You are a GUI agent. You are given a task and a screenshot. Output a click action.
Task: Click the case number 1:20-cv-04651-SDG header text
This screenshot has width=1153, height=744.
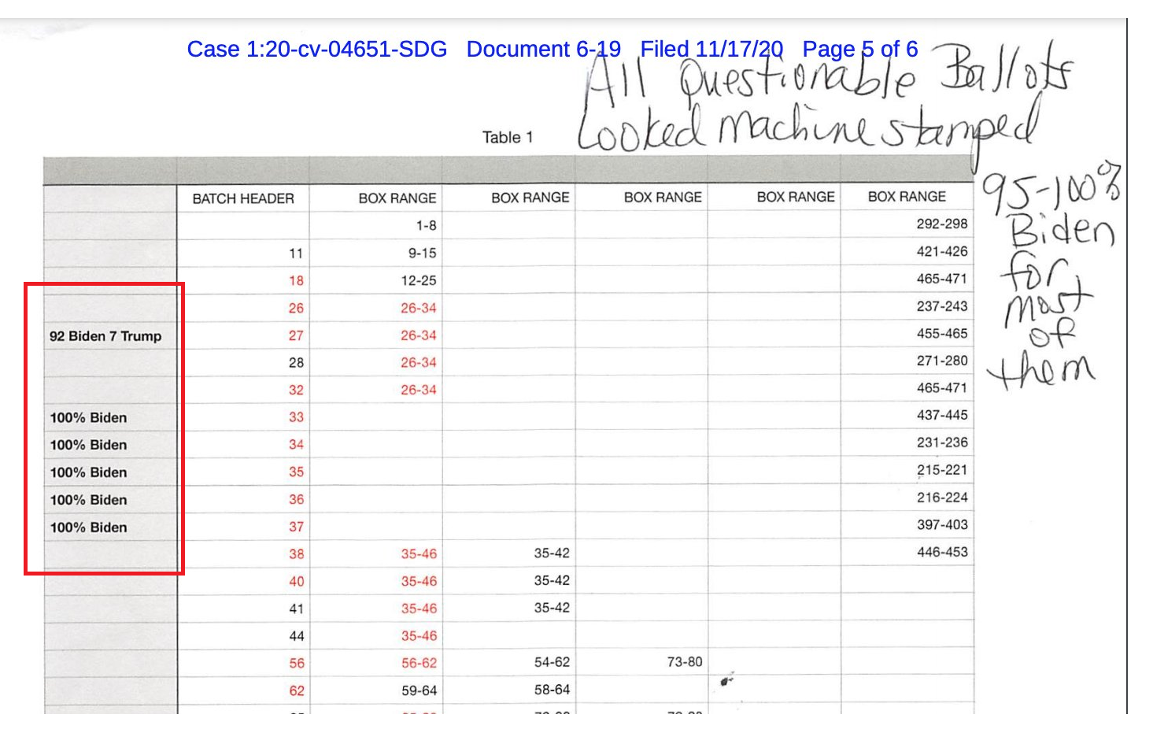click(316, 49)
